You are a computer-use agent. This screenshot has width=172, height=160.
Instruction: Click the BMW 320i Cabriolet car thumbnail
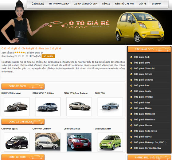click(17, 107)
